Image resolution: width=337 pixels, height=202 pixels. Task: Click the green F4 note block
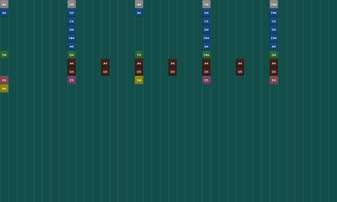139,55
